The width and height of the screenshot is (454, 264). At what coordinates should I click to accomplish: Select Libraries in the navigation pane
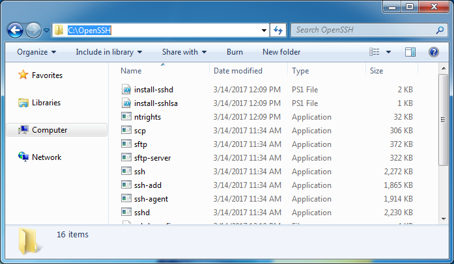39,103
